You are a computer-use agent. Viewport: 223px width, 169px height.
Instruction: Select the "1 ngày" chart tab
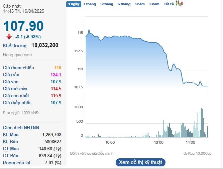(74, 4)
